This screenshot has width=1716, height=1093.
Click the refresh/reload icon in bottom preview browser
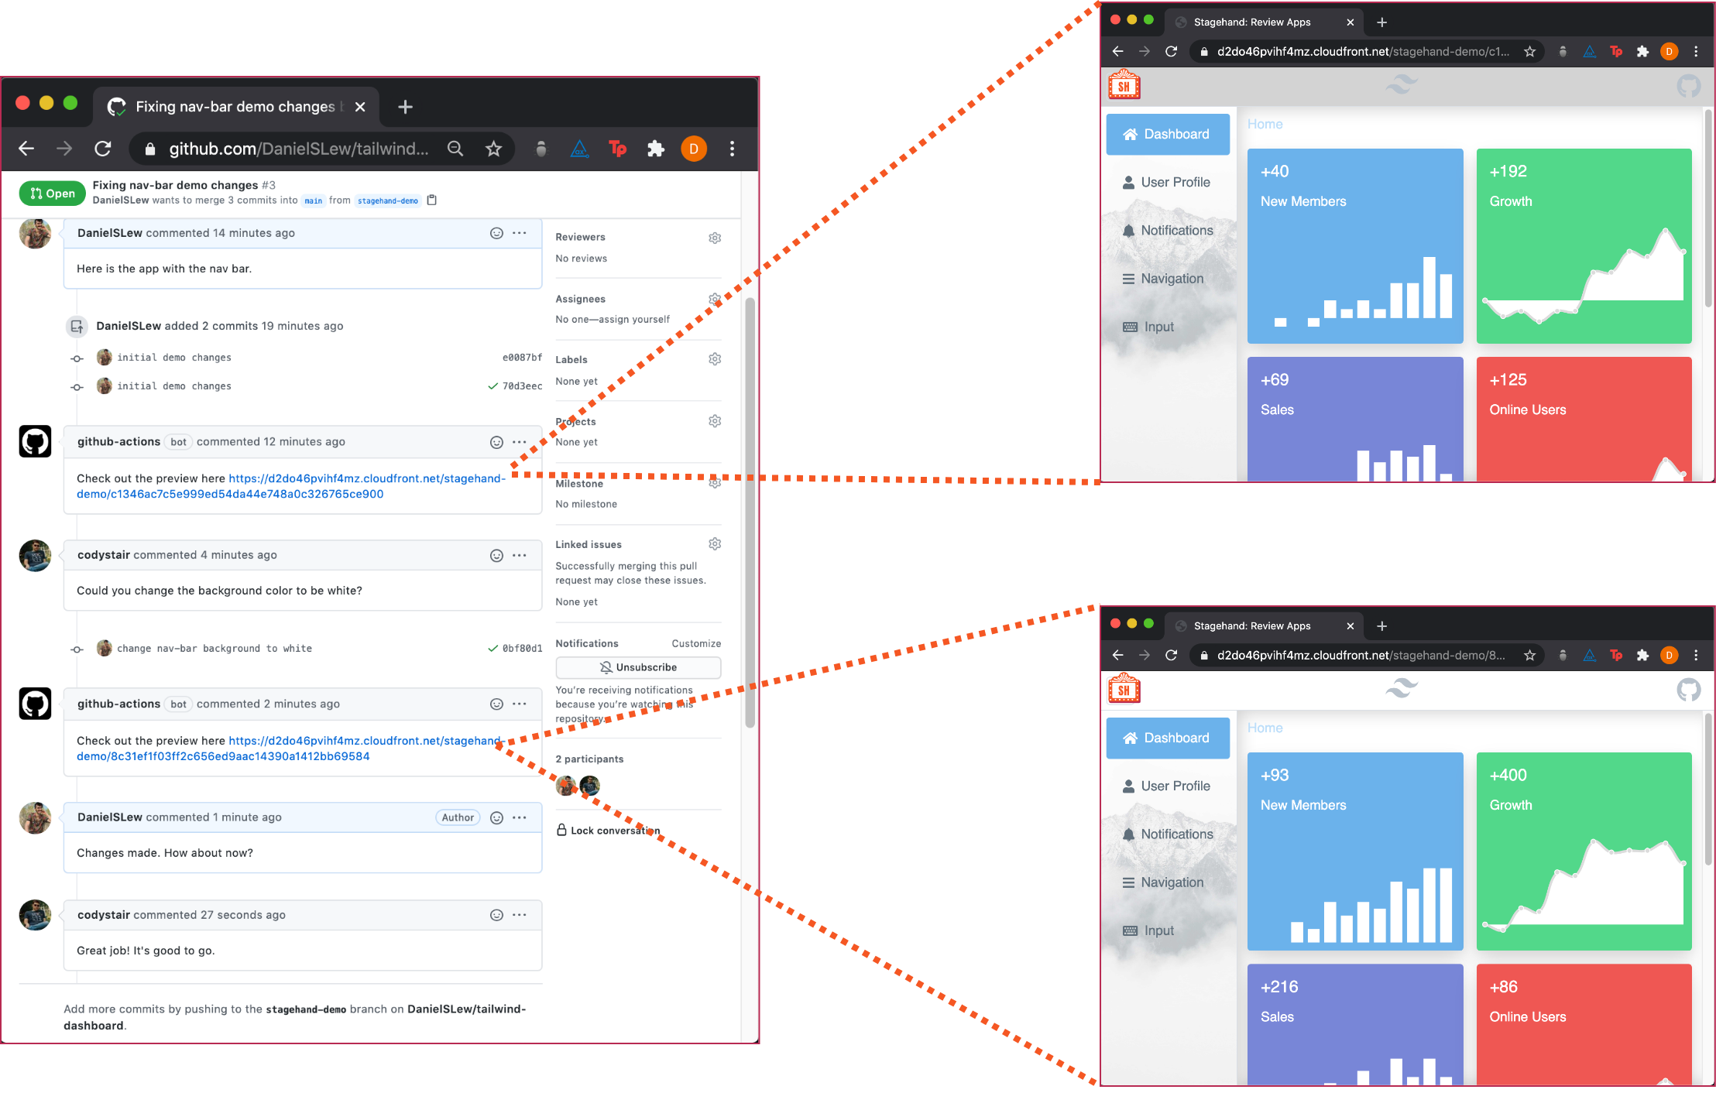pos(1173,656)
